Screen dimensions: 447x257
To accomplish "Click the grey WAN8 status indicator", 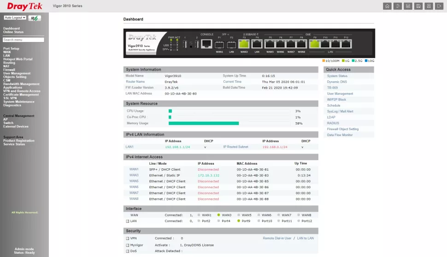I will click(299, 215).
